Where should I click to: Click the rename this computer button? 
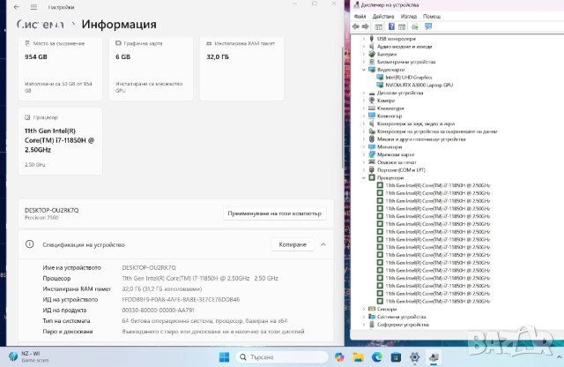click(x=274, y=213)
